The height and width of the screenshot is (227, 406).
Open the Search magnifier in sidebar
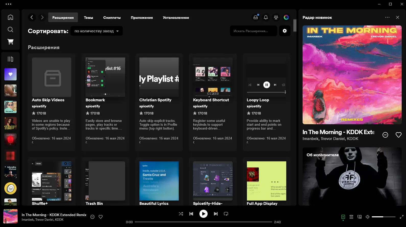[10, 30]
